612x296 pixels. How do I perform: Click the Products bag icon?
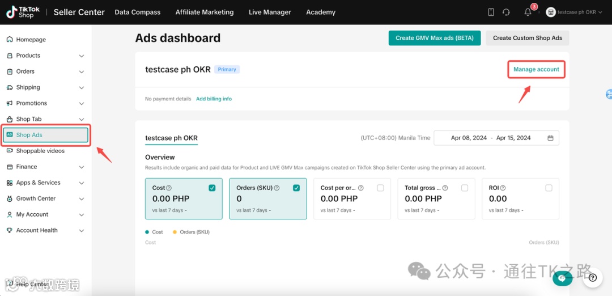click(10, 56)
